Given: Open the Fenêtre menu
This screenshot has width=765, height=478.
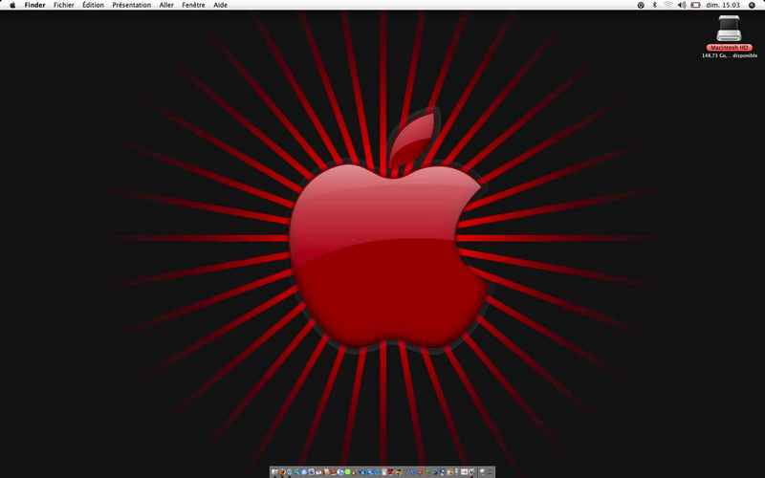Looking at the screenshot, I should 193,5.
